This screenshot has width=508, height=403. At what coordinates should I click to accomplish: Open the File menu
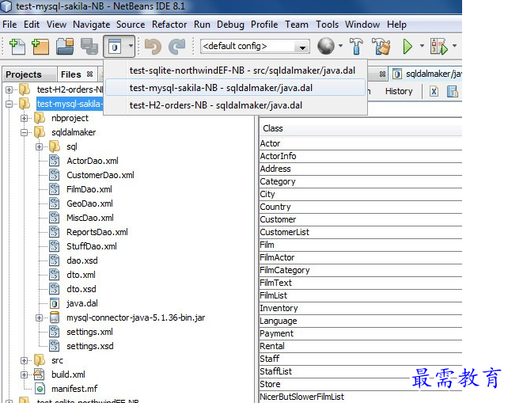tap(9, 25)
